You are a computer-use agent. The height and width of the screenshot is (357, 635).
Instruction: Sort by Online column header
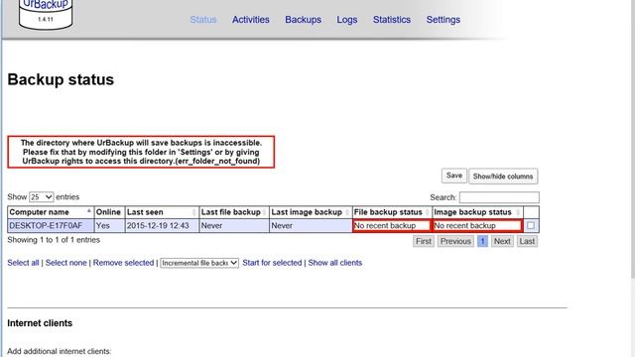(x=109, y=212)
